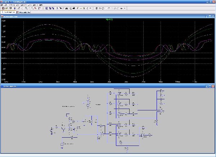Switch to the waveform plot document tab
The width and height of the screenshot is (216, 157).
[23, 12]
